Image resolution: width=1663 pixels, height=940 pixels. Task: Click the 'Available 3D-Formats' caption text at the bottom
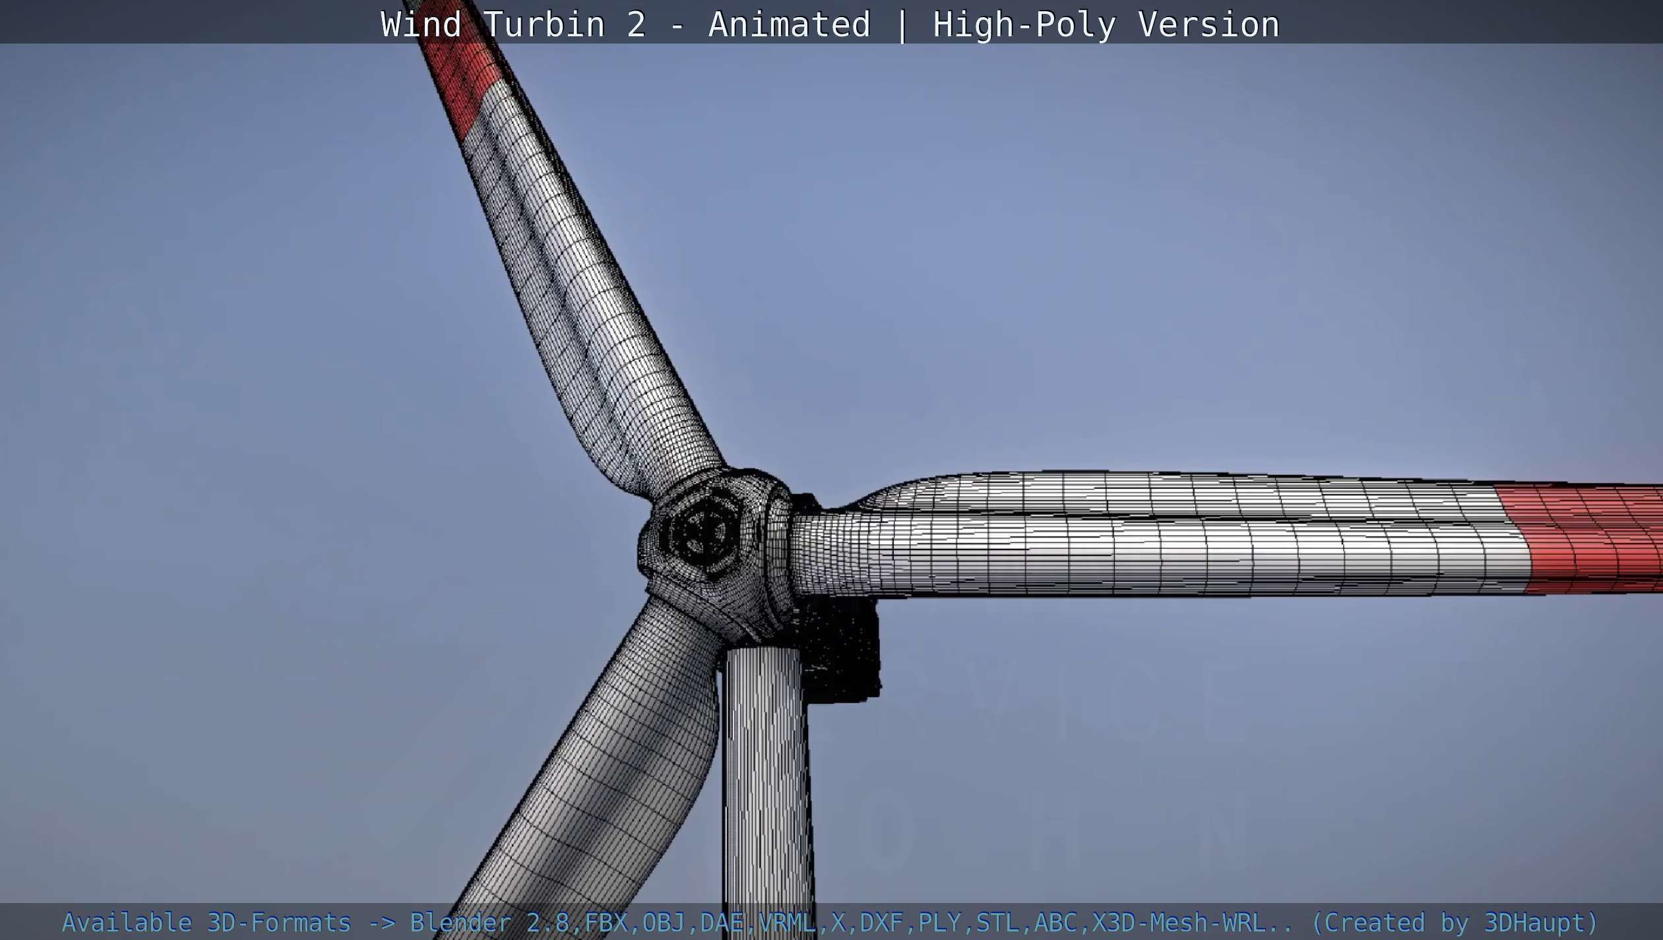(206, 922)
